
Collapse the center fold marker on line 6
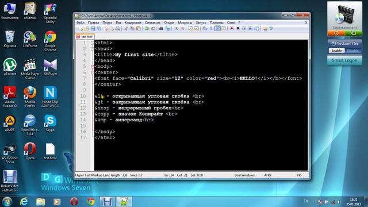[x=92, y=72]
